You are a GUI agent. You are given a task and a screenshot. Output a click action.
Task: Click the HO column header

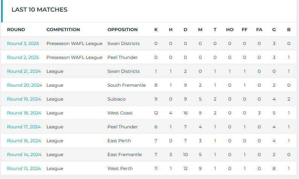[x=230, y=30]
